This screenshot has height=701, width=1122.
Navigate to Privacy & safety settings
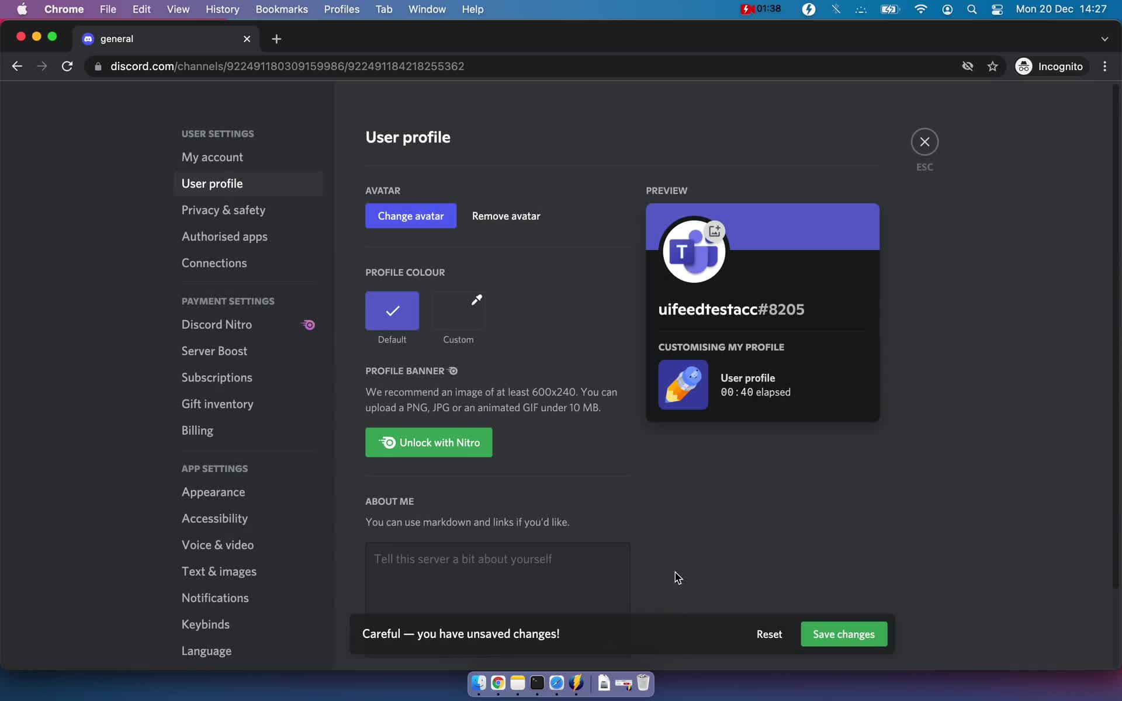tap(224, 210)
